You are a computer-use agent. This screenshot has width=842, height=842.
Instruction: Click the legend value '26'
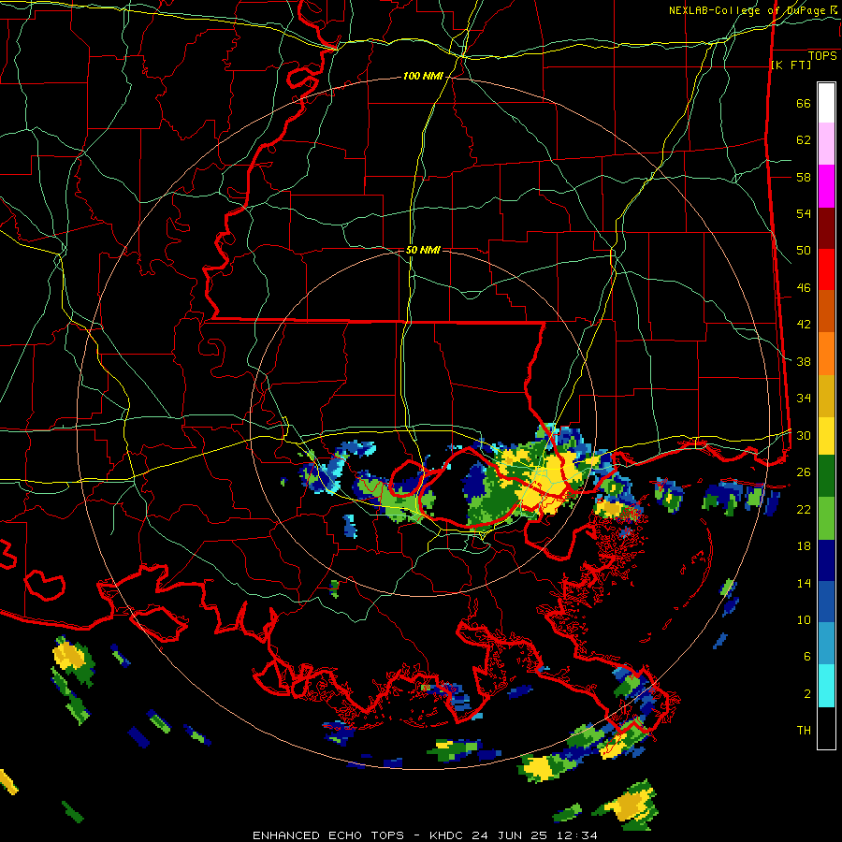click(804, 472)
